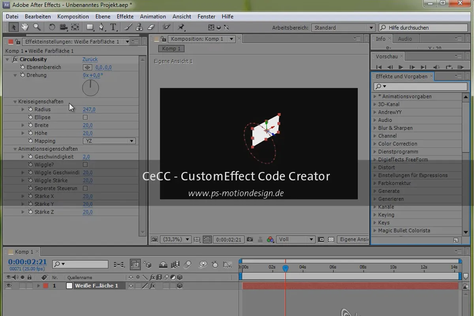Image resolution: width=474 pixels, height=316 pixels.
Task: Toggle transparency grid in composition viewer
Action: point(331,239)
